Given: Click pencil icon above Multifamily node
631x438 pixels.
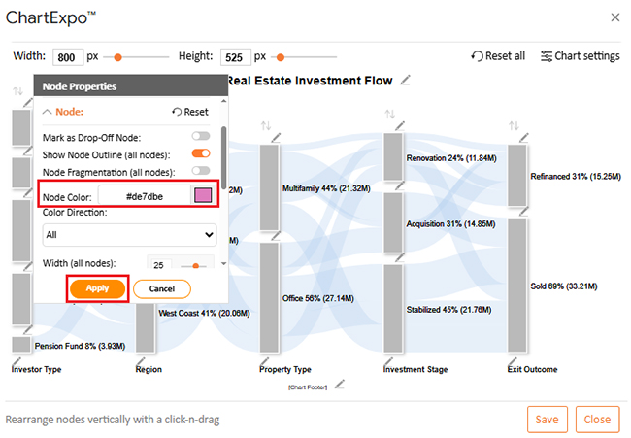Looking at the screenshot, I should pos(275,139).
